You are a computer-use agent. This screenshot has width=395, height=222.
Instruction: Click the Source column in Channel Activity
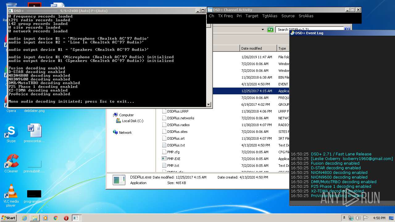click(x=288, y=16)
